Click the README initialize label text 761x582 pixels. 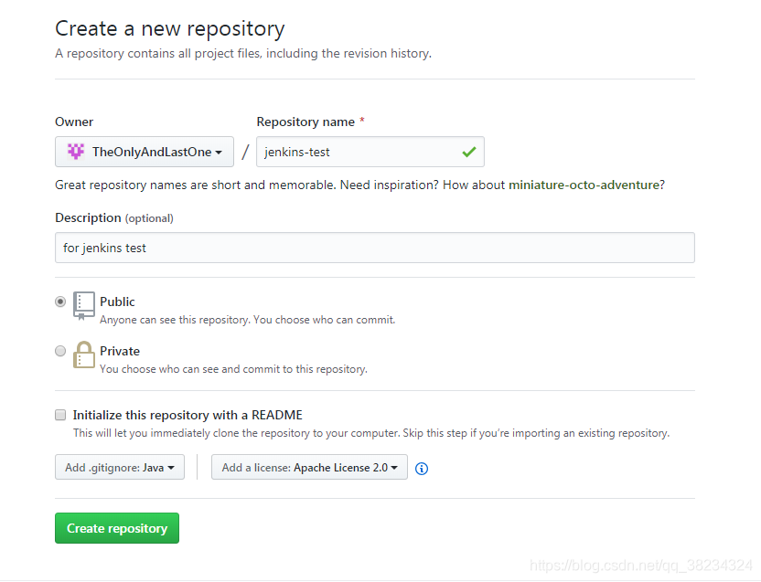(x=188, y=415)
